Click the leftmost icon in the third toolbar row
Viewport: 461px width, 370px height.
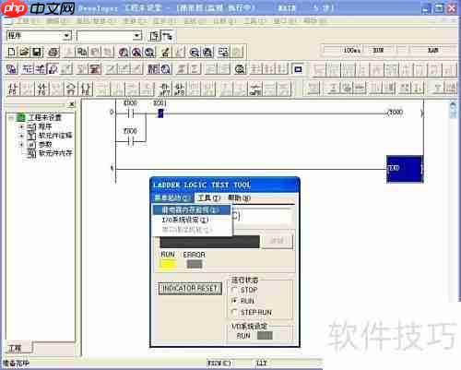[x=12, y=69]
